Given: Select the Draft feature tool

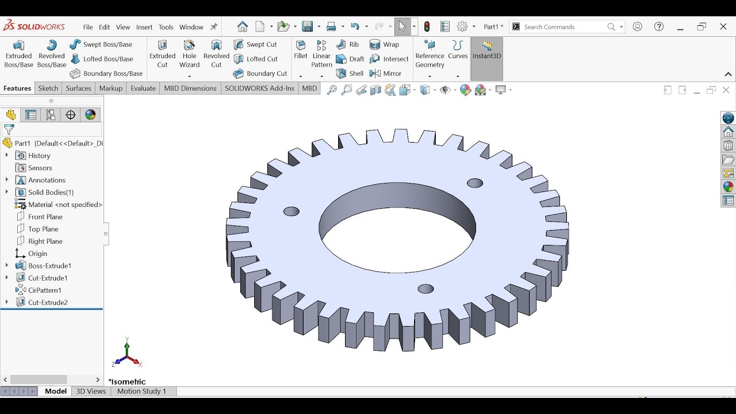Looking at the screenshot, I should click(x=350, y=59).
